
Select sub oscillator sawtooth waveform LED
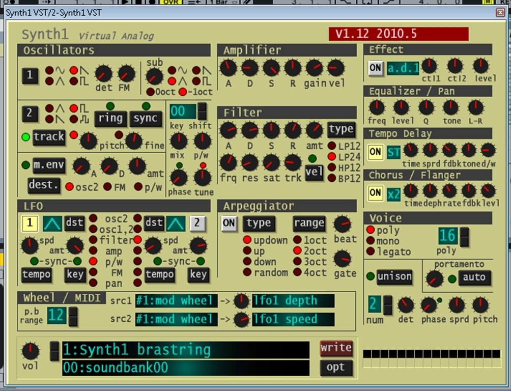[196, 70]
